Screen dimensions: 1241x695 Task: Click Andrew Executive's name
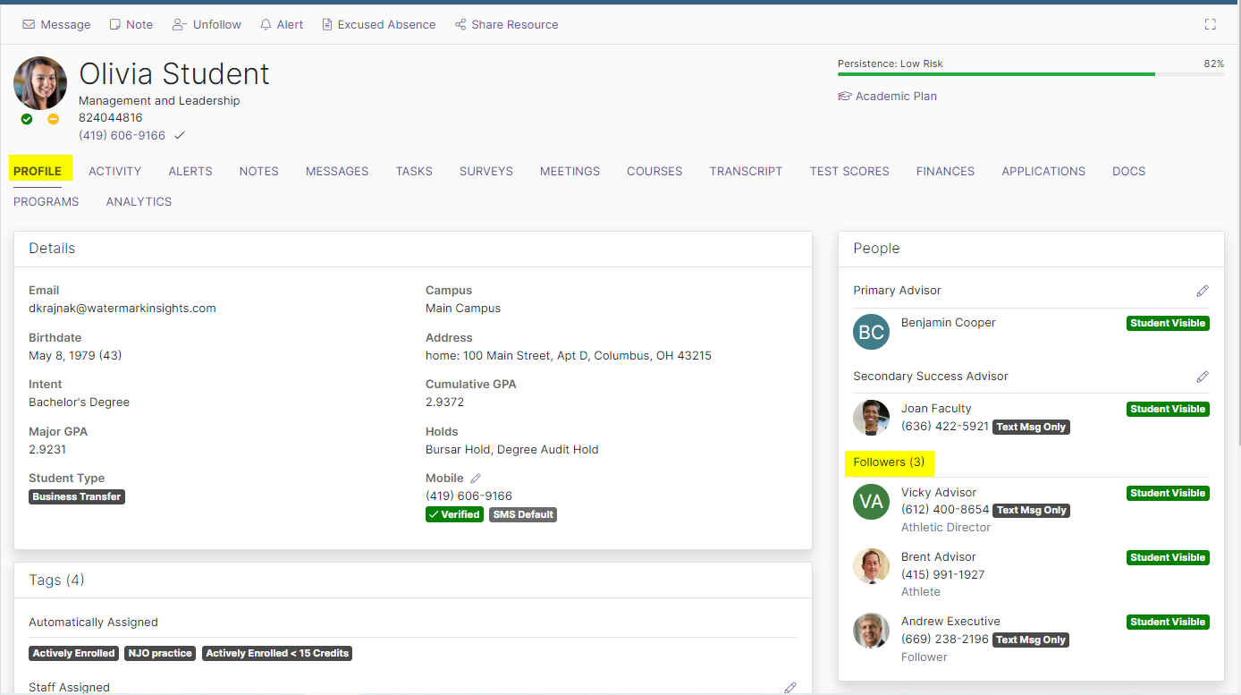950,622
